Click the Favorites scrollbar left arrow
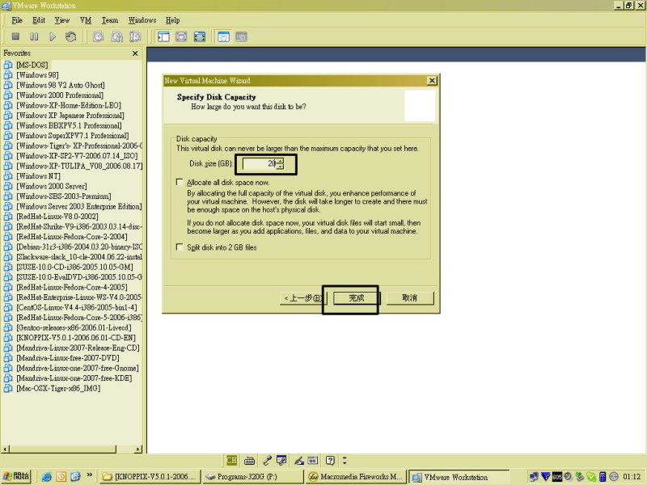 [6, 449]
